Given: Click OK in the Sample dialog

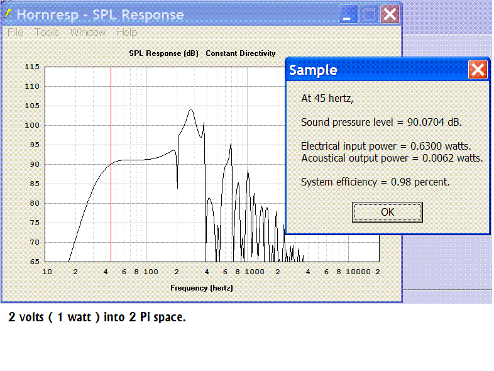Looking at the screenshot, I should 387,212.
